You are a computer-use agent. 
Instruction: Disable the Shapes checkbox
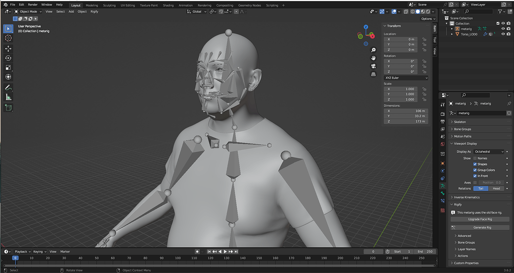tap(475, 164)
